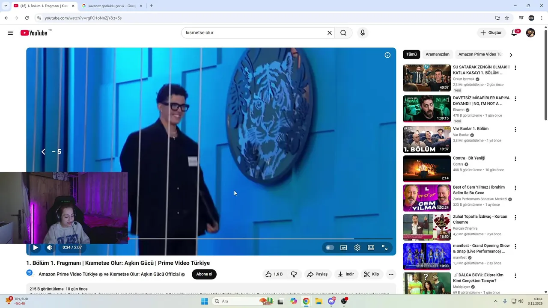This screenshot has height=308, width=548.
Task: Open the Oluştur create menu
Action: [x=491, y=33]
